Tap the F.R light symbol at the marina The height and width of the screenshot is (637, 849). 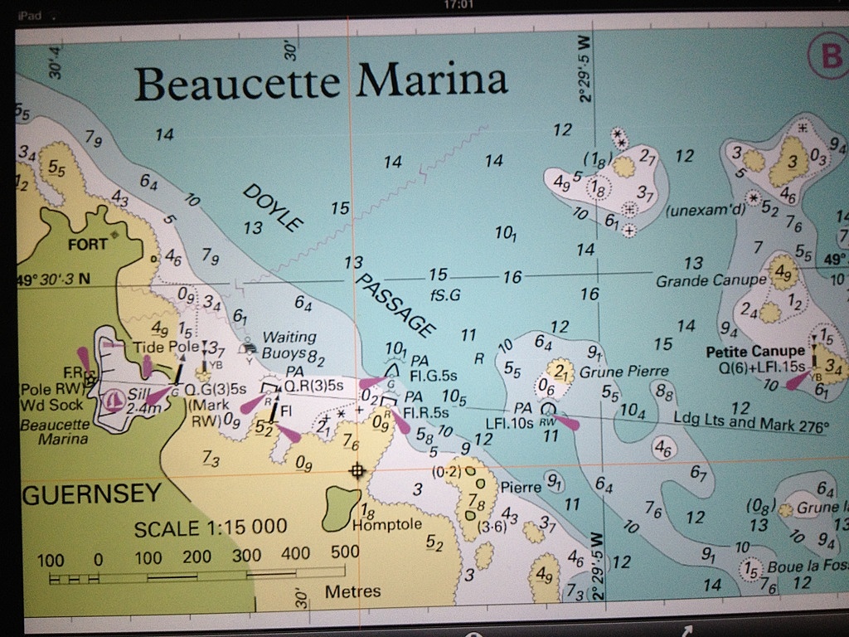pyautogui.click(x=90, y=377)
